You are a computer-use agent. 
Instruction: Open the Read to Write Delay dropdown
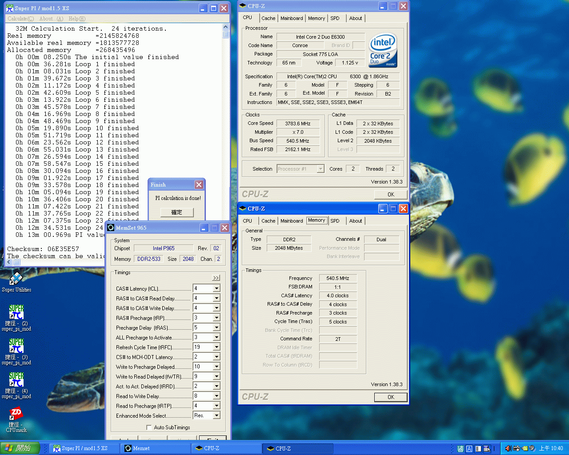pyautogui.click(x=216, y=396)
